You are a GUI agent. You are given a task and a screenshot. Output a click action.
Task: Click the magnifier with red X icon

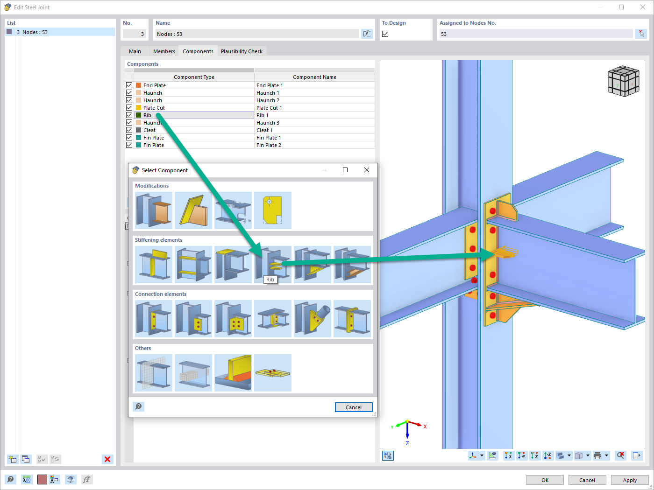pos(620,455)
